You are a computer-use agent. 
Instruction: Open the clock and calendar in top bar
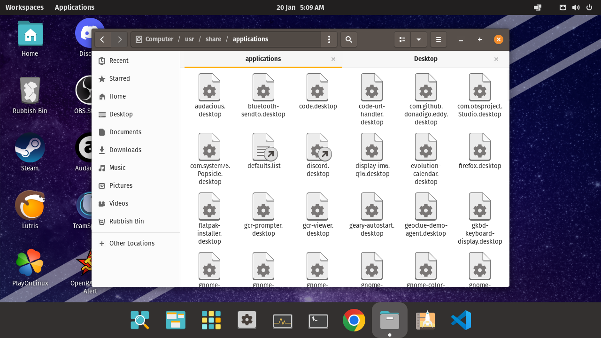300,8
